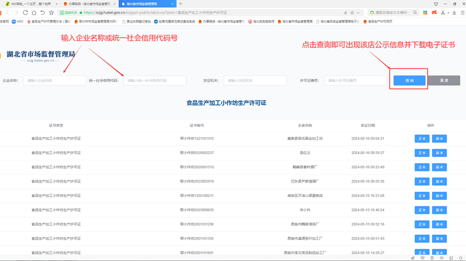Click the 湖北省市场监督管理局 site logo

click(39, 56)
